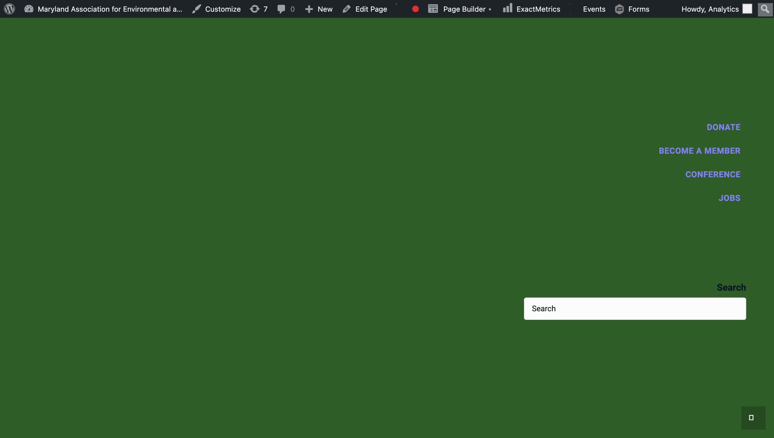Image resolution: width=774 pixels, height=438 pixels.
Task: Focus the Search text field
Action: coord(635,309)
